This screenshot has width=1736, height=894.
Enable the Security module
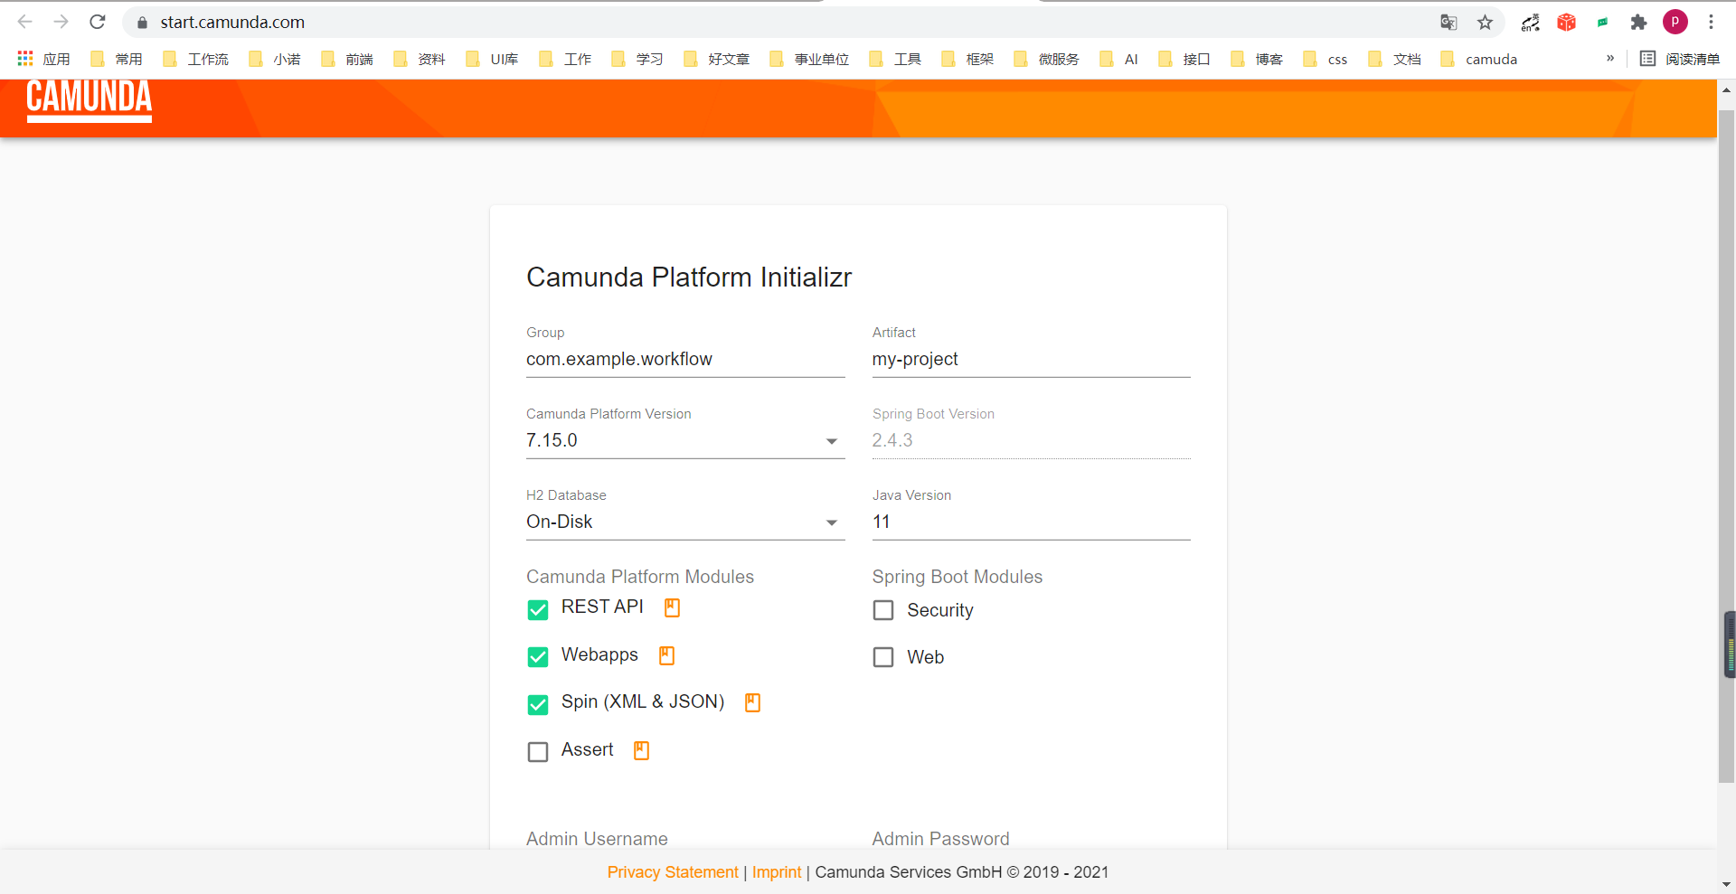[x=883, y=610]
